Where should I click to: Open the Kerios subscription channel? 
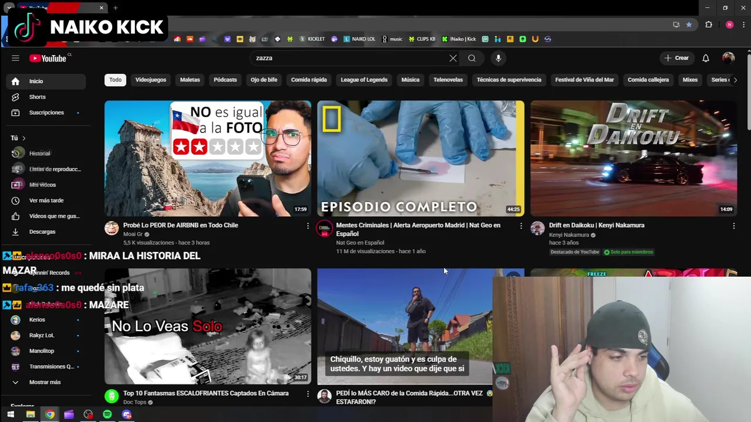pyautogui.click(x=47, y=320)
